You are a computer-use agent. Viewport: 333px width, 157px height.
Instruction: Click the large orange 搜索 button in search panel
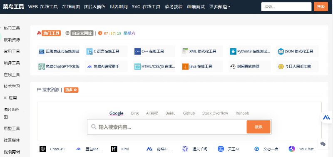tap(258, 127)
